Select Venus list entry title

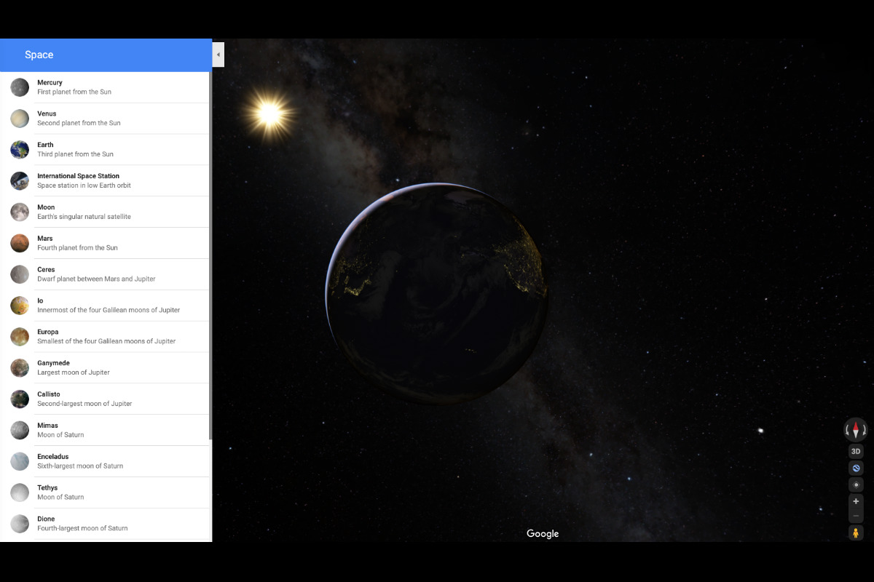click(47, 113)
